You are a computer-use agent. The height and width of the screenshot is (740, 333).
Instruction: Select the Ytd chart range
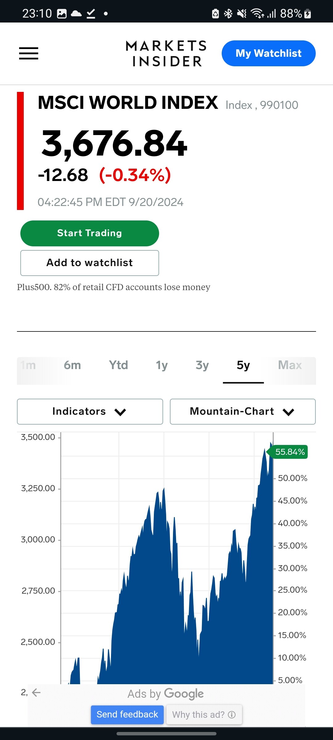click(118, 365)
